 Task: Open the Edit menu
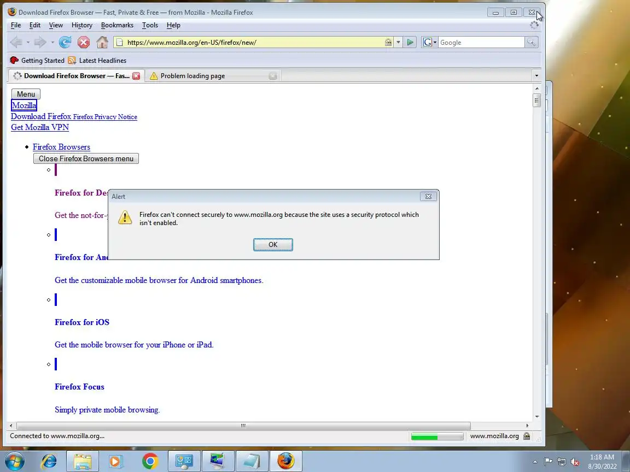pyautogui.click(x=35, y=25)
